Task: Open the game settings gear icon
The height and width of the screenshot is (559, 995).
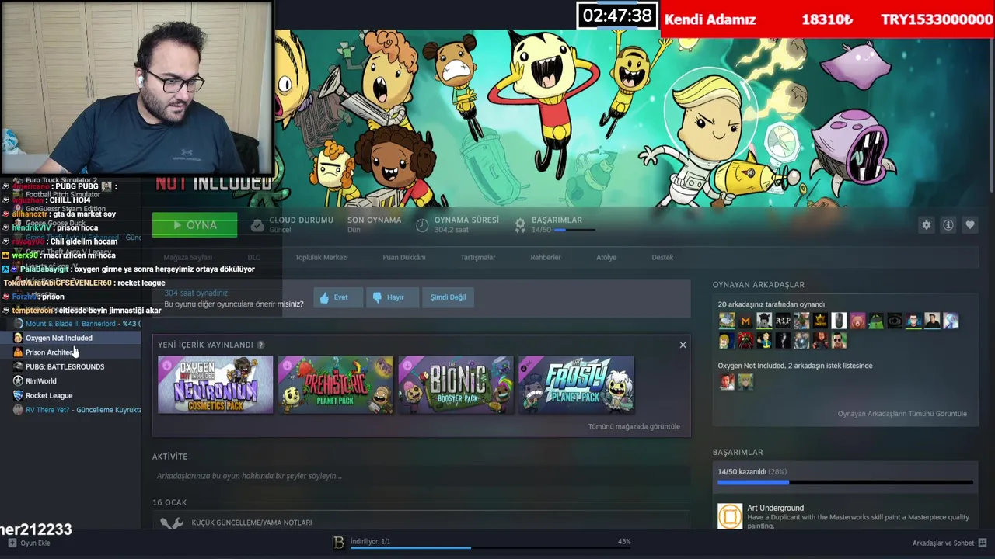Action: tap(926, 225)
